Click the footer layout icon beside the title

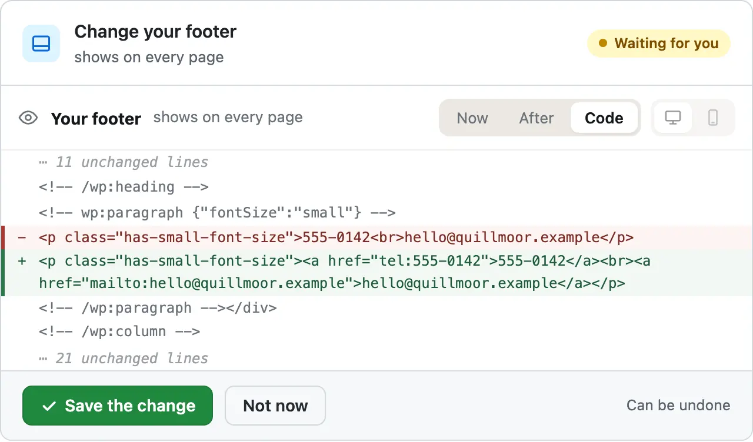coord(41,43)
